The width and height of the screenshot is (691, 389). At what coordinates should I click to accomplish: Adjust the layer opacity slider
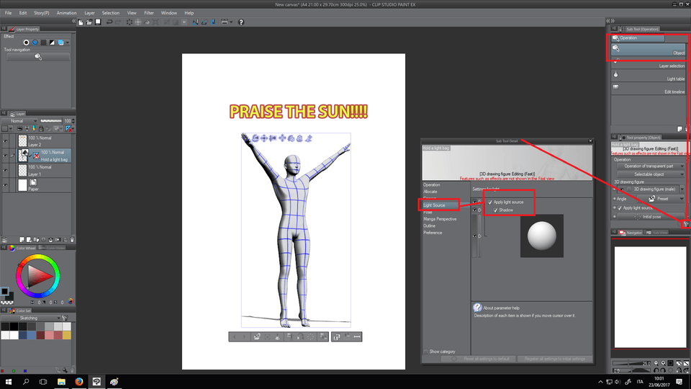coord(51,121)
